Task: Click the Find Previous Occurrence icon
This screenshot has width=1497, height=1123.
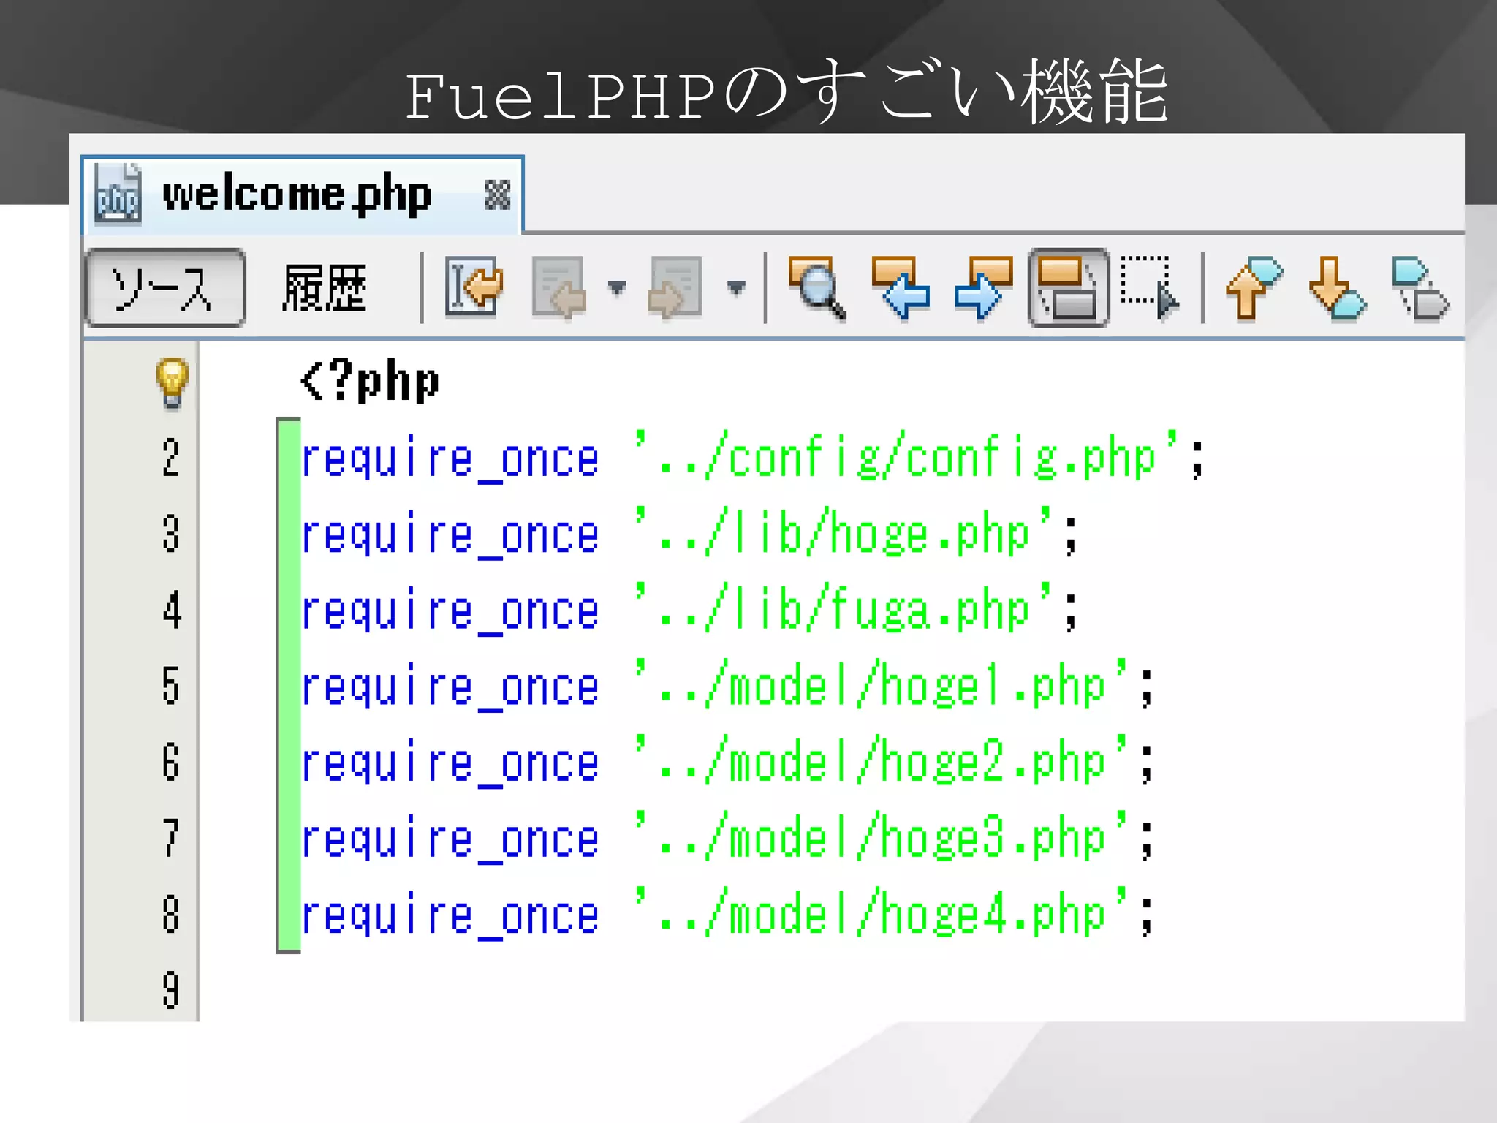Action: click(901, 287)
